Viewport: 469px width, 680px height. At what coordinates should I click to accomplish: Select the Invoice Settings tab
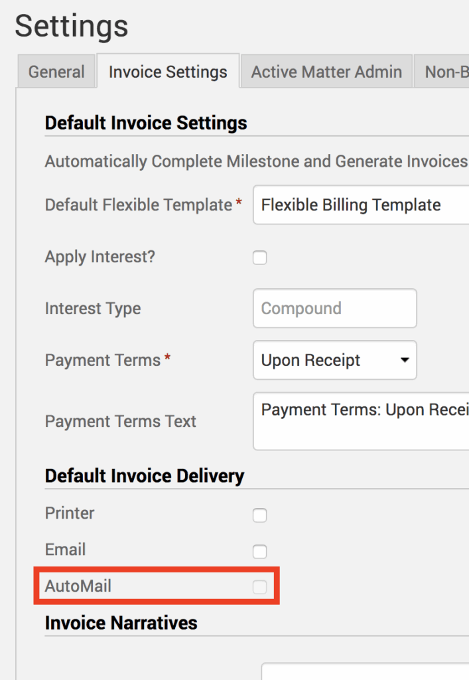(168, 72)
